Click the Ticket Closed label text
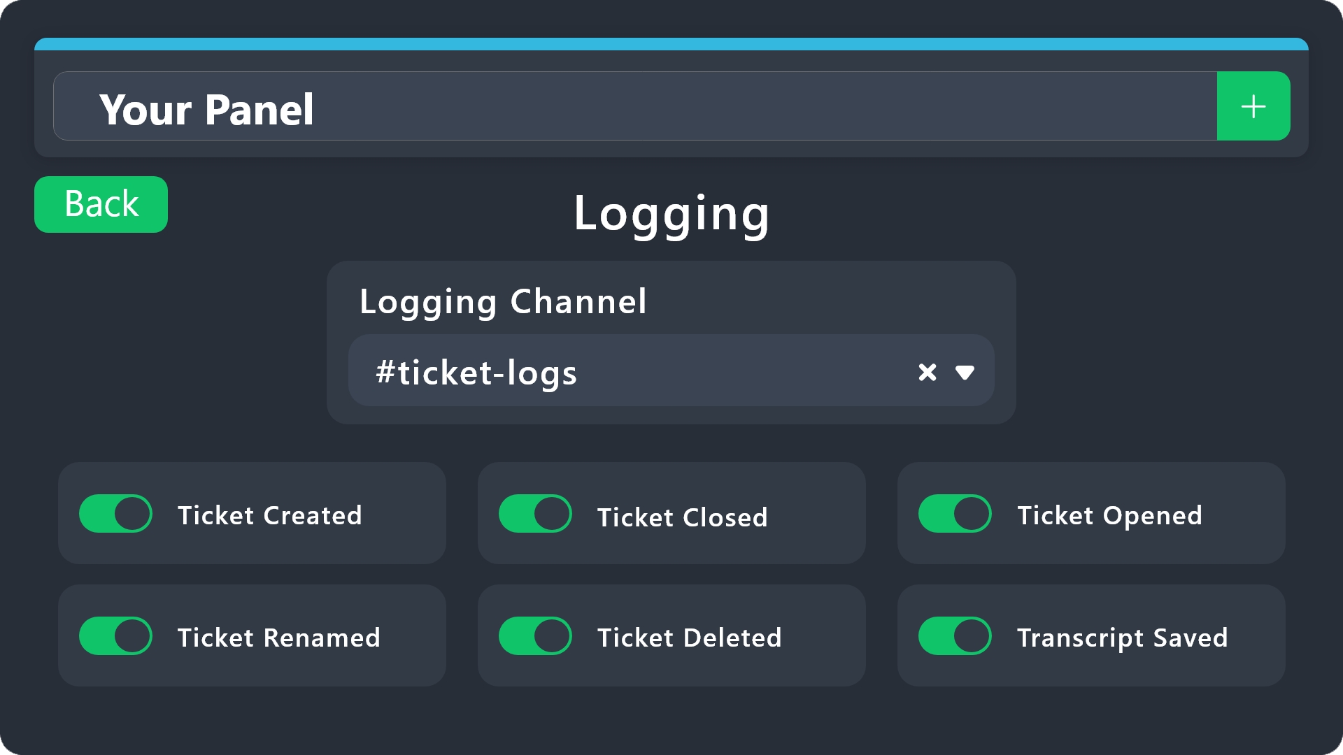The height and width of the screenshot is (755, 1343). pos(682,518)
